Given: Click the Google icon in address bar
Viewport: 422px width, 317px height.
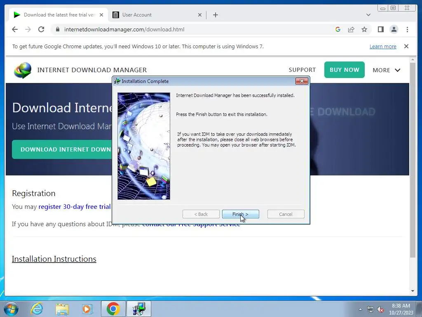Looking at the screenshot, I should [x=338, y=29].
